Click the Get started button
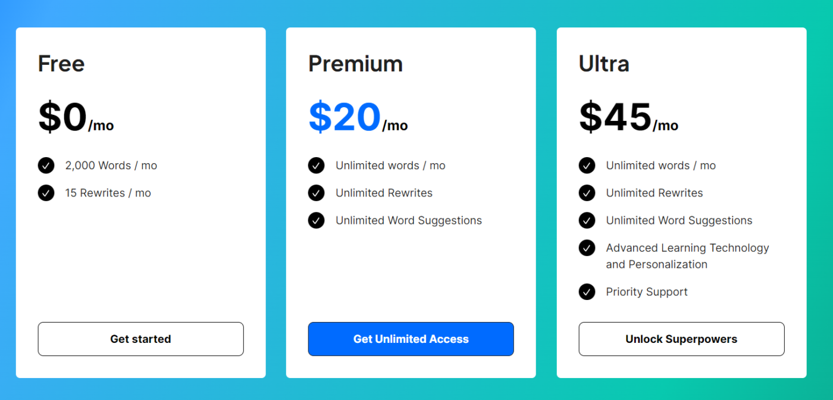 (140, 339)
